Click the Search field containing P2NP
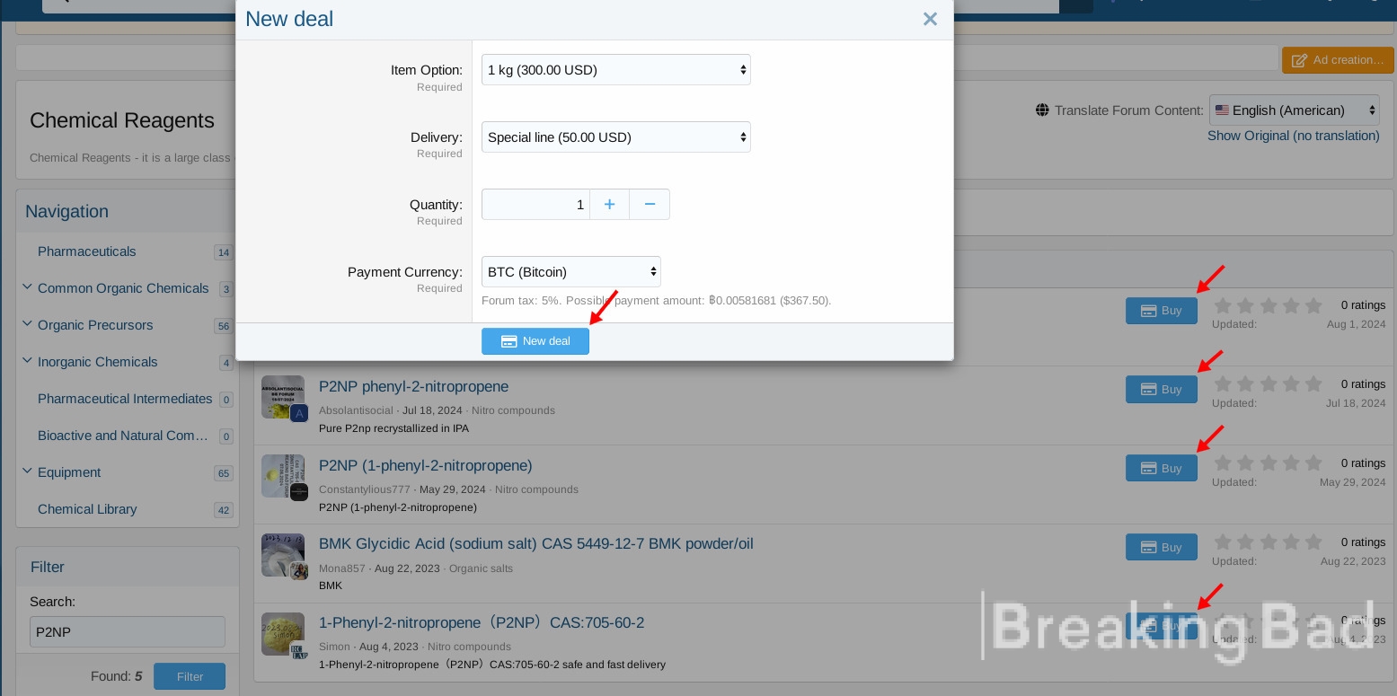The height and width of the screenshot is (696, 1397). click(128, 631)
